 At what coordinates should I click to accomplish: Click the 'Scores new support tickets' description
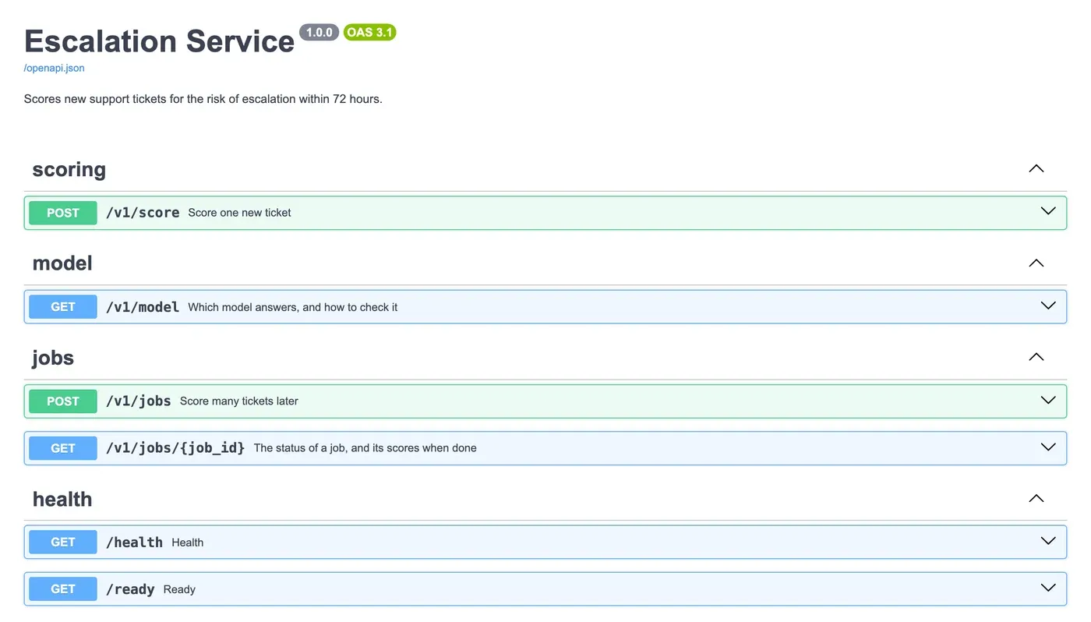pyautogui.click(x=203, y=99)
